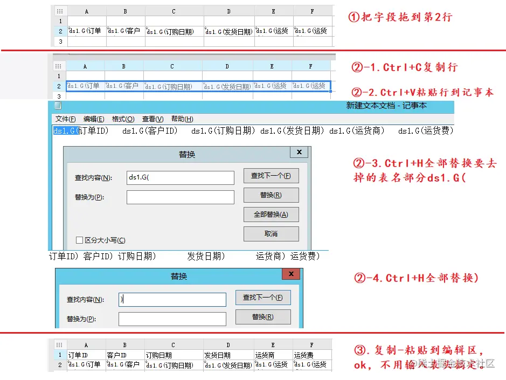Select cell 运货费 in the header-row grid
The height and width of the screenshot is (380, 506).
click(313, 355)
